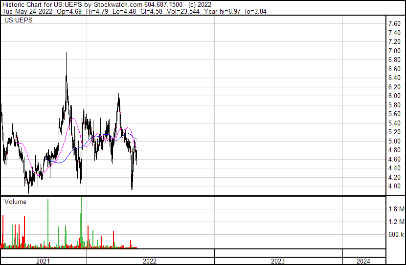Screen dimensions: 406x265
Task: Click the Op=4.69 open price value
Action: click(x=69, y=11)
